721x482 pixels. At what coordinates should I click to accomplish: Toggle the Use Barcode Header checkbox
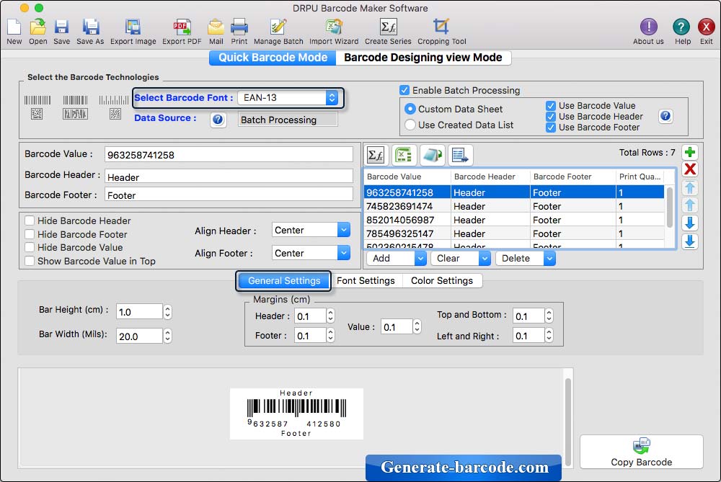[550, 117]
